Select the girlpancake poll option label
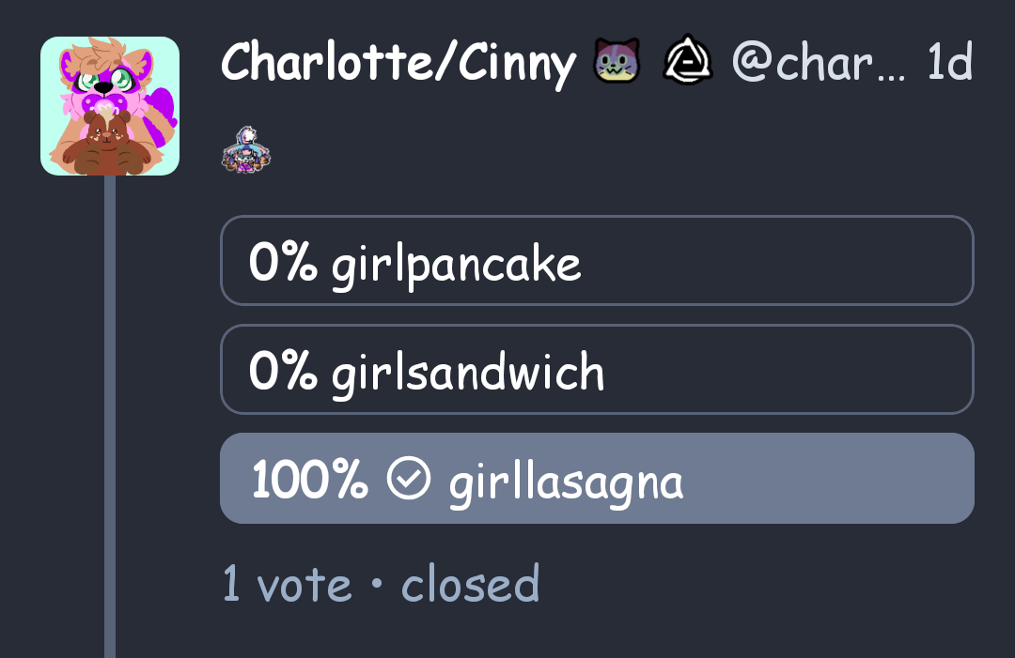The height and width of the screenshot is (658, 1015). (457, 264)
